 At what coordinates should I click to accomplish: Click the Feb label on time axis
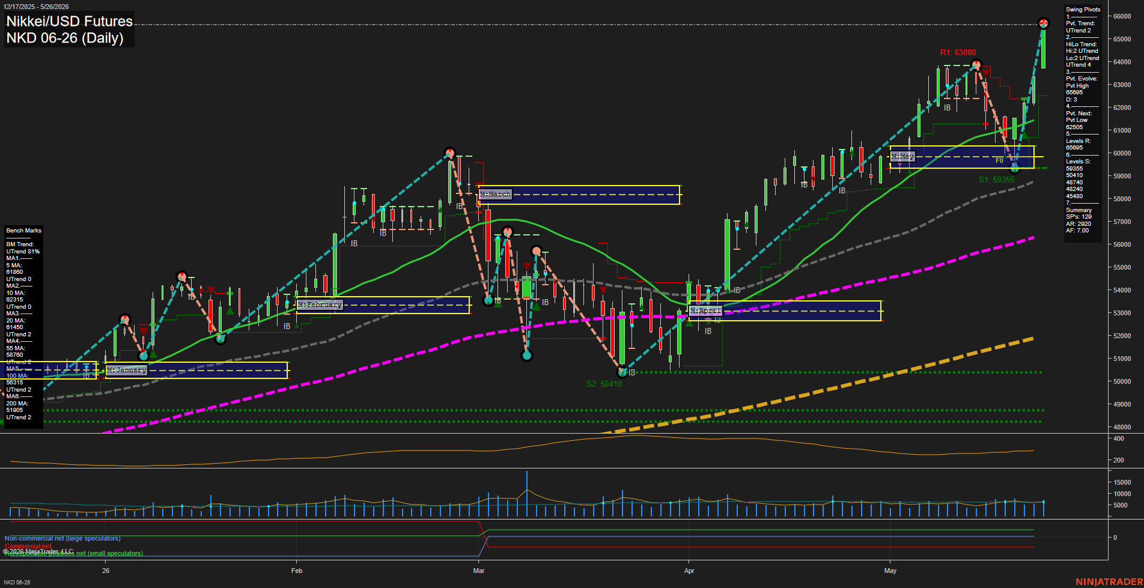(x=296, y=571)
